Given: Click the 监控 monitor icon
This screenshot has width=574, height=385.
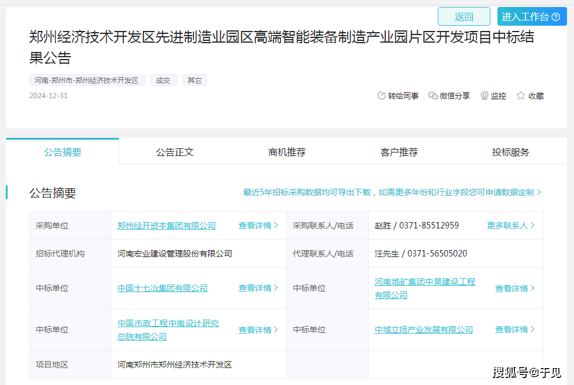Looking at the screenshot, I should [485, 95].
